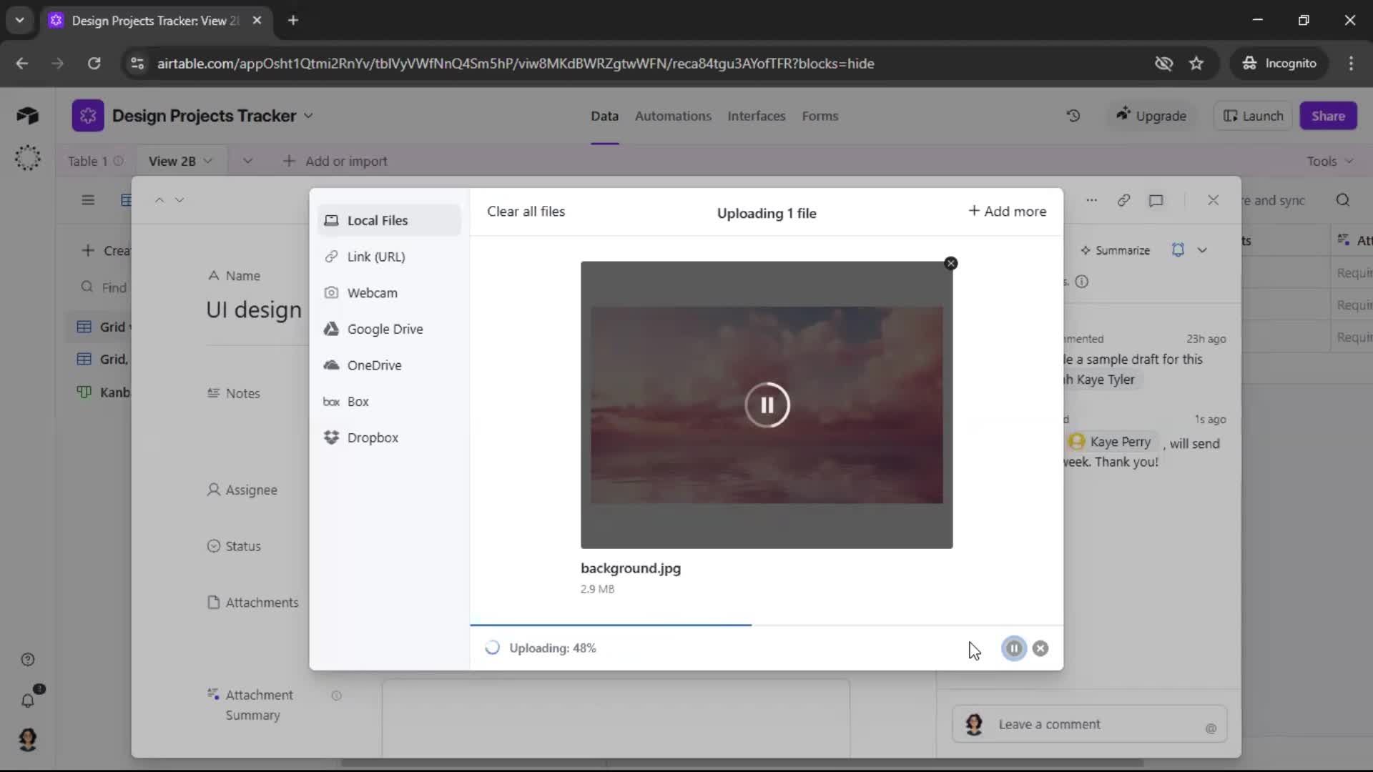Image resolution: width=1373 pixels, height=772 pixels.
Task: Click the Launch button
Action: (1253, 116)
